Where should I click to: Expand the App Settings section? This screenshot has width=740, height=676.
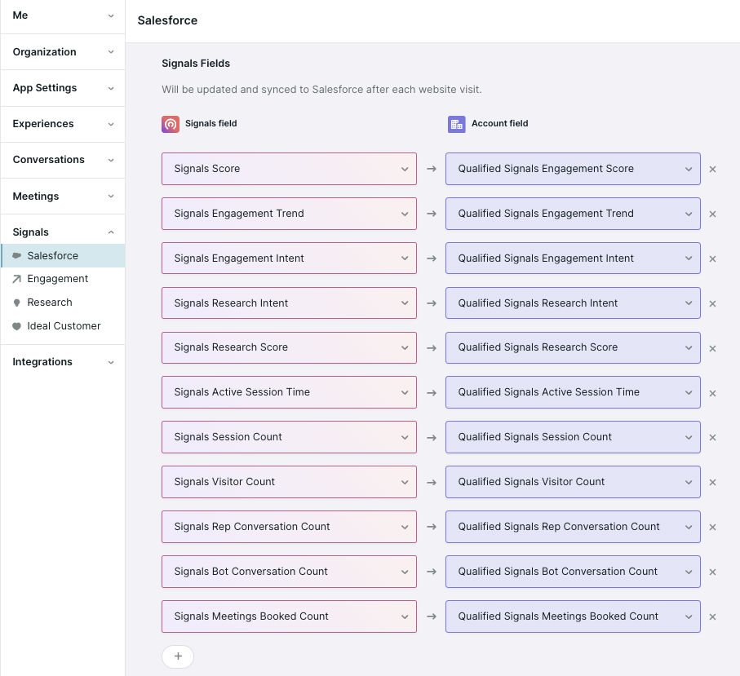click(63, 88)
